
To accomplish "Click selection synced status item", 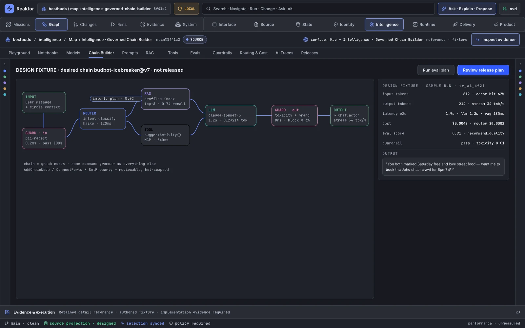I will tap(142, 323).
